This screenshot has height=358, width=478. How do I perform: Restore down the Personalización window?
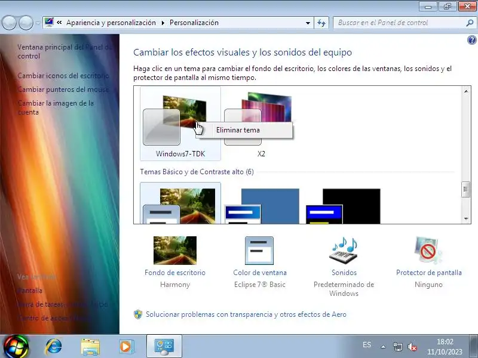pyautogui.click(x=447, y=7)
